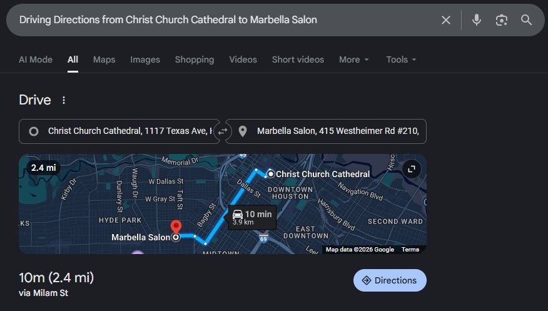Clear the search box text
The height and width of the screenshot is (311, 548).
pos(446,20)
